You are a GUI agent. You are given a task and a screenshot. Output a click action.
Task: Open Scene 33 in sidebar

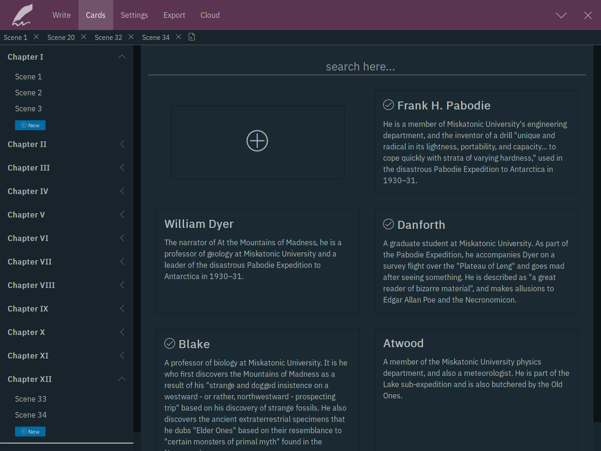[x=31, y=399]
